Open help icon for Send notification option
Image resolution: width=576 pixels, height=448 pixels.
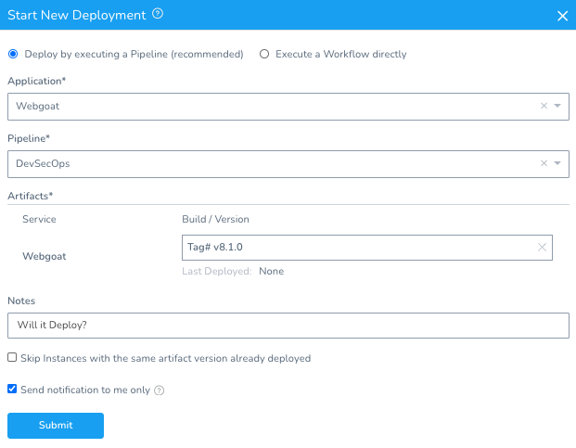coord(159,390)
